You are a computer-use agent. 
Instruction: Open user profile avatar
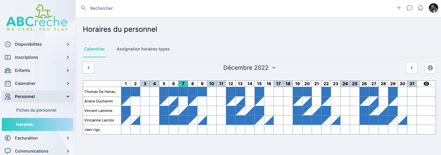tap(433, 8)
